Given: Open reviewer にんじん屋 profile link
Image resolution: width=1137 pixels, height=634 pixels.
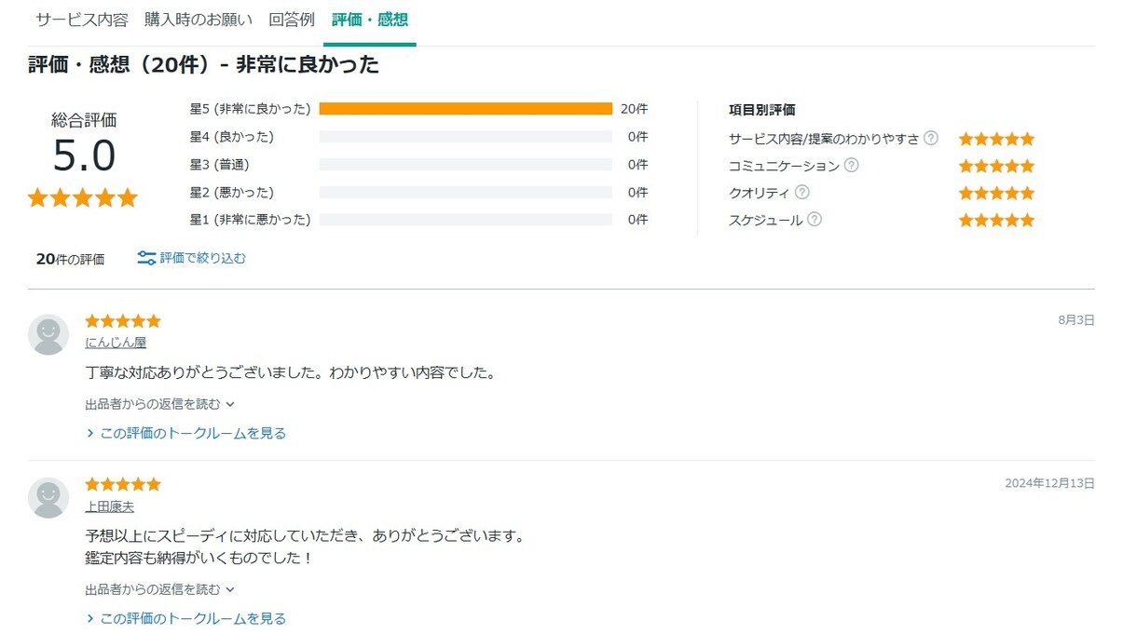Looking at the screenshot, I should (116, 343).
